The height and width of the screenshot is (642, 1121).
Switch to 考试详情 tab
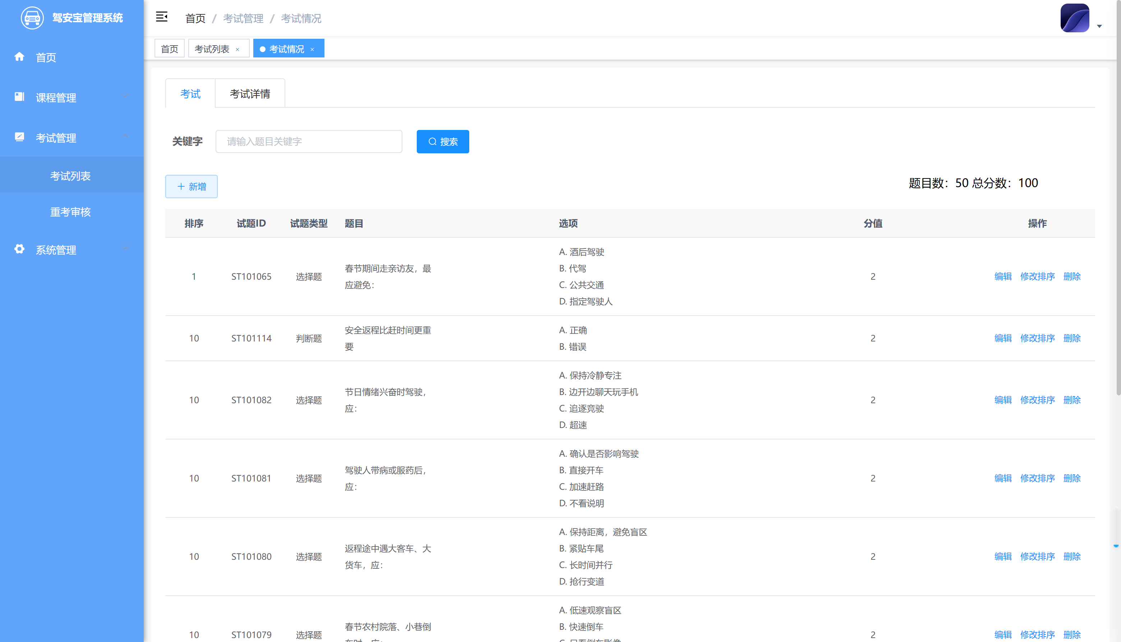point(250,93)
